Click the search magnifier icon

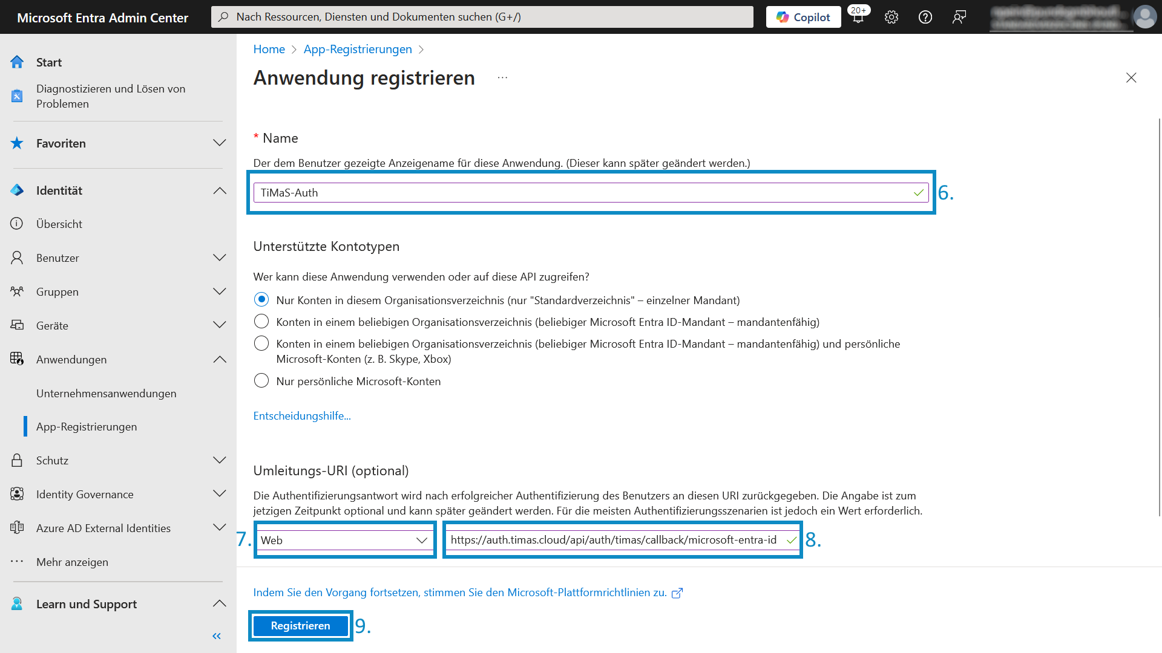click(223, 17)
